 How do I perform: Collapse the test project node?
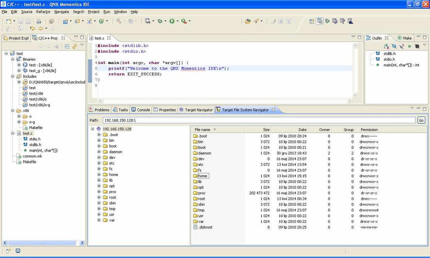click(x=6, y=53)
